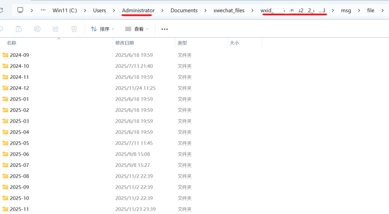Click the This PC monitor icon in the address bar
Viewport: 389px width, 214px height.
coord(21,10)
